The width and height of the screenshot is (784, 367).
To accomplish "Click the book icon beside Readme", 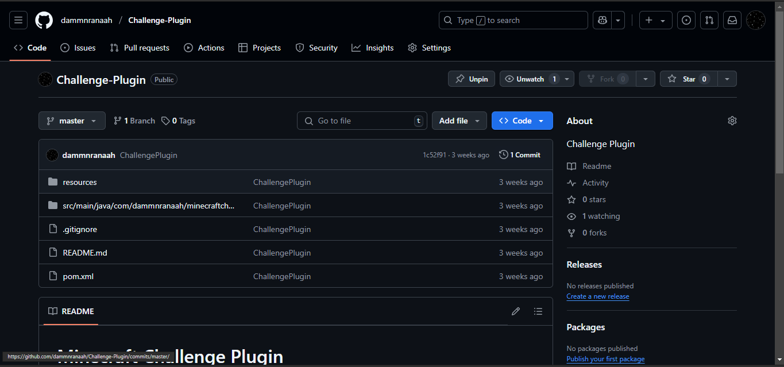I will click(x=571, y=166).
